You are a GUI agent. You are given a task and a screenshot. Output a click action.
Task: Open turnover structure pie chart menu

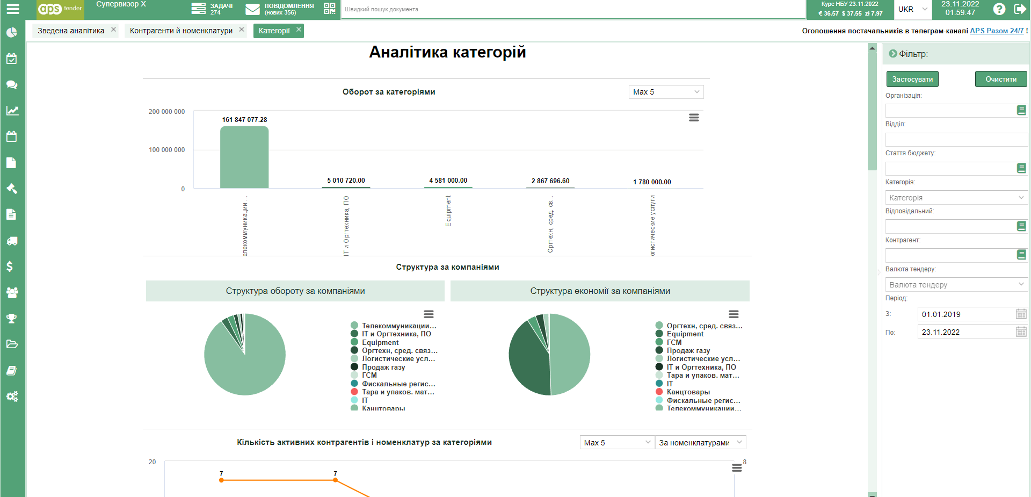tap(429, 314)
